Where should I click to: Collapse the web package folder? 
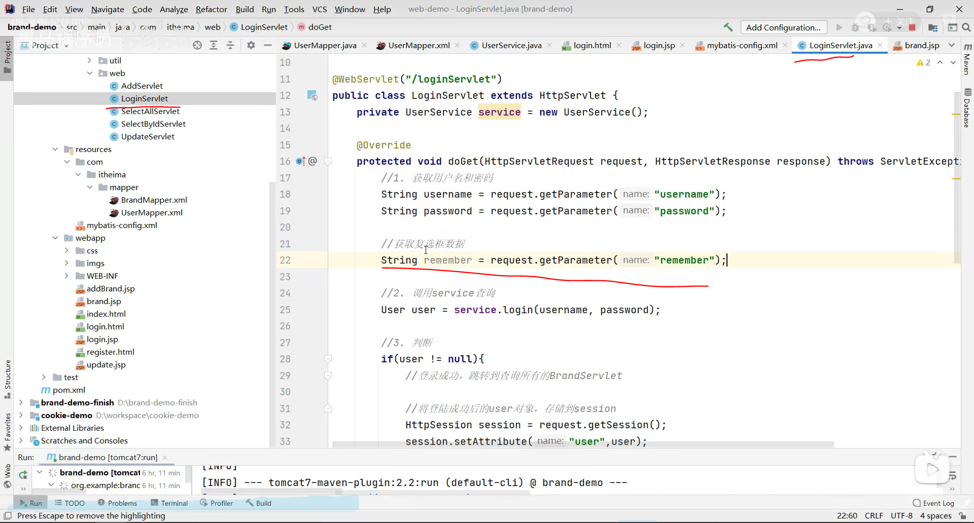click(x=89, y=73)
